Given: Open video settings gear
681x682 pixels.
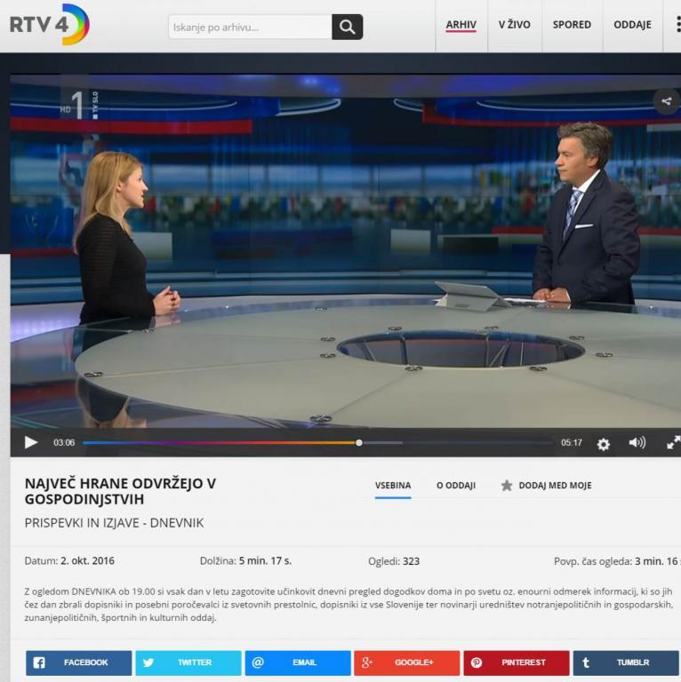Looking at the screenshot, I should pyautogui.click(x=603, y=444).
